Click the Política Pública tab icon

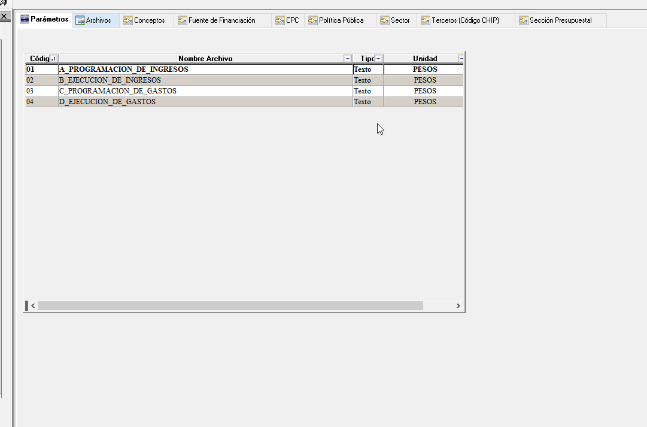[x=313, y=20]
